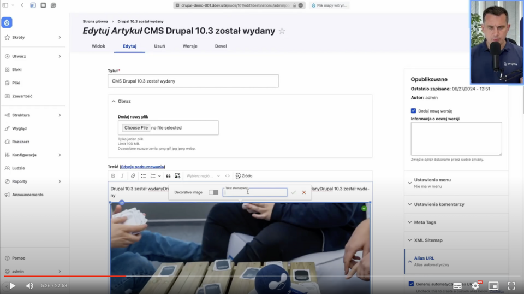This screenshot has width=524, height=294.
Task: Click the insert link icon
Action: coord(133,176)
